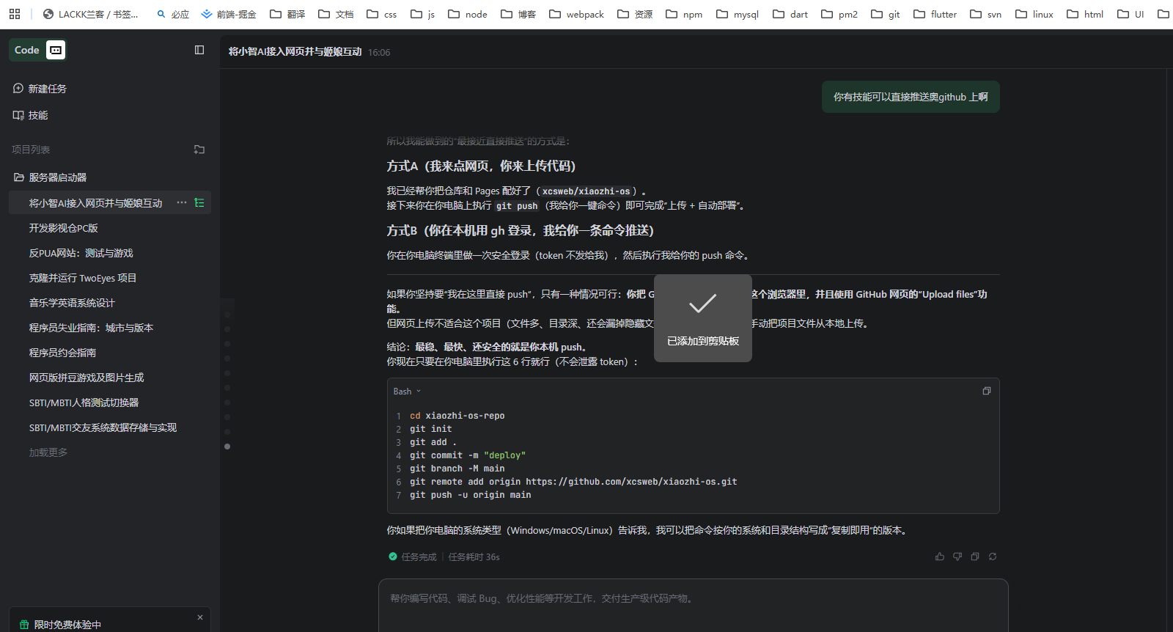Click 加载更多 to load more conversations

(48, 452)
